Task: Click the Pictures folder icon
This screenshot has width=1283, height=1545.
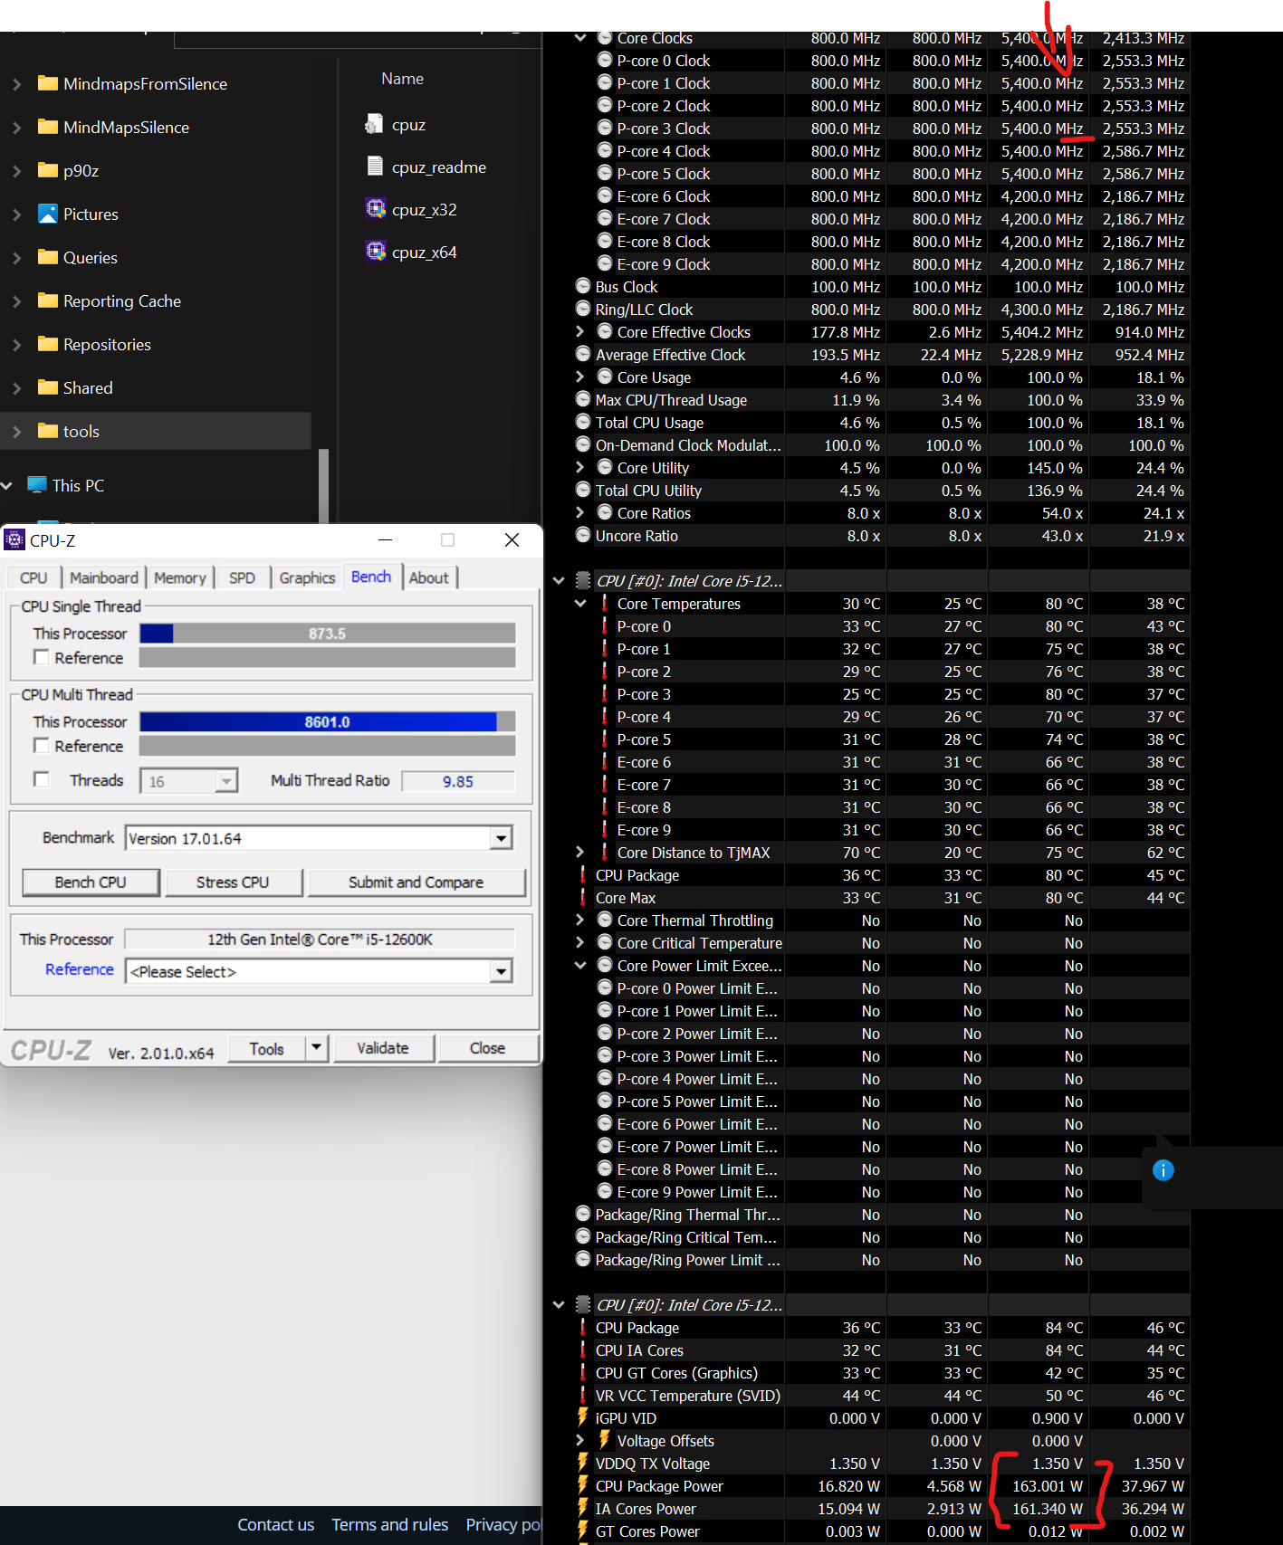Action: (x=48, y=214)
